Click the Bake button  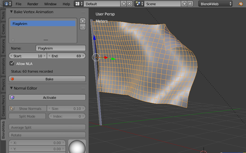tap(47, 79)
